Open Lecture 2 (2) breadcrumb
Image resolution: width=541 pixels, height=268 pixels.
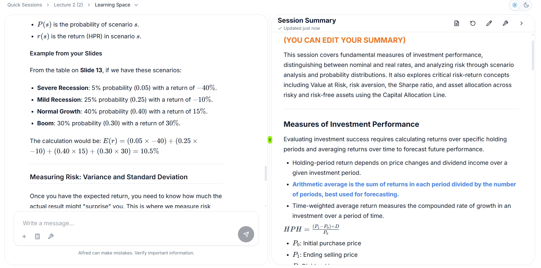point(68,5)
